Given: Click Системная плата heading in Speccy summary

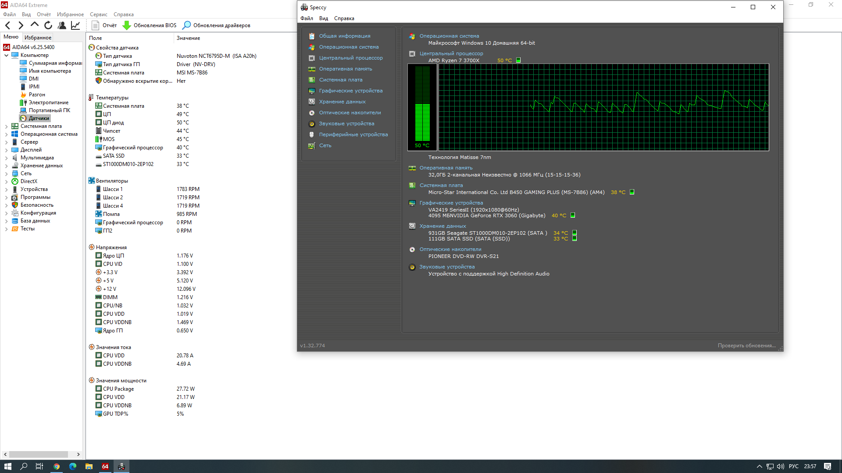Looking at the screenshot, I should coord(441,185).
